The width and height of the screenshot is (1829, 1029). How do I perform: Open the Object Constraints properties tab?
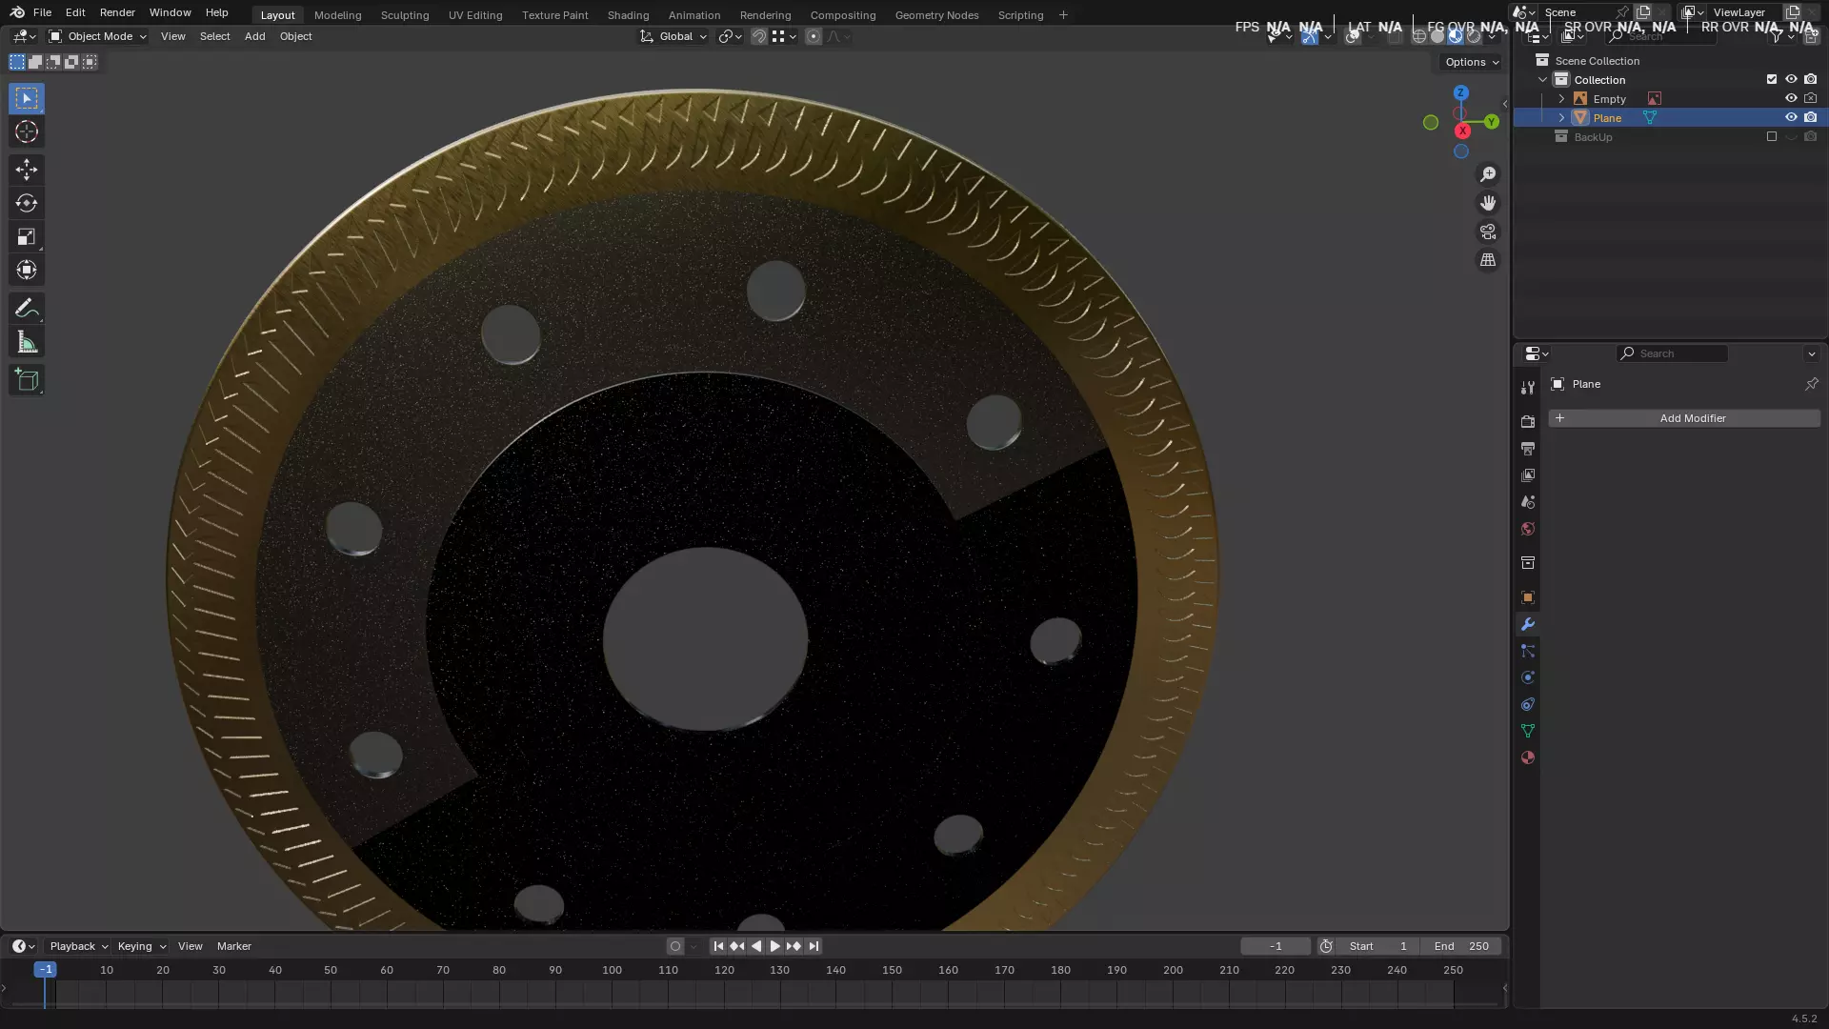tap(1528, 704)
